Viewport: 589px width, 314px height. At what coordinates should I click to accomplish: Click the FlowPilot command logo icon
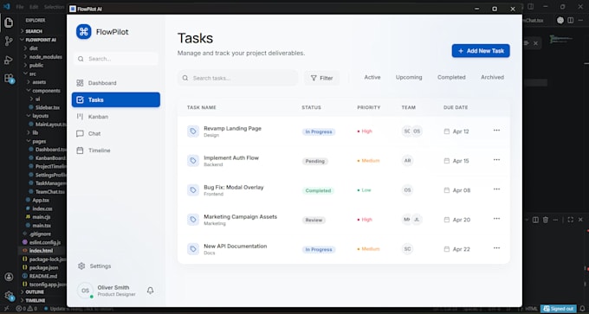click(84, 31)
